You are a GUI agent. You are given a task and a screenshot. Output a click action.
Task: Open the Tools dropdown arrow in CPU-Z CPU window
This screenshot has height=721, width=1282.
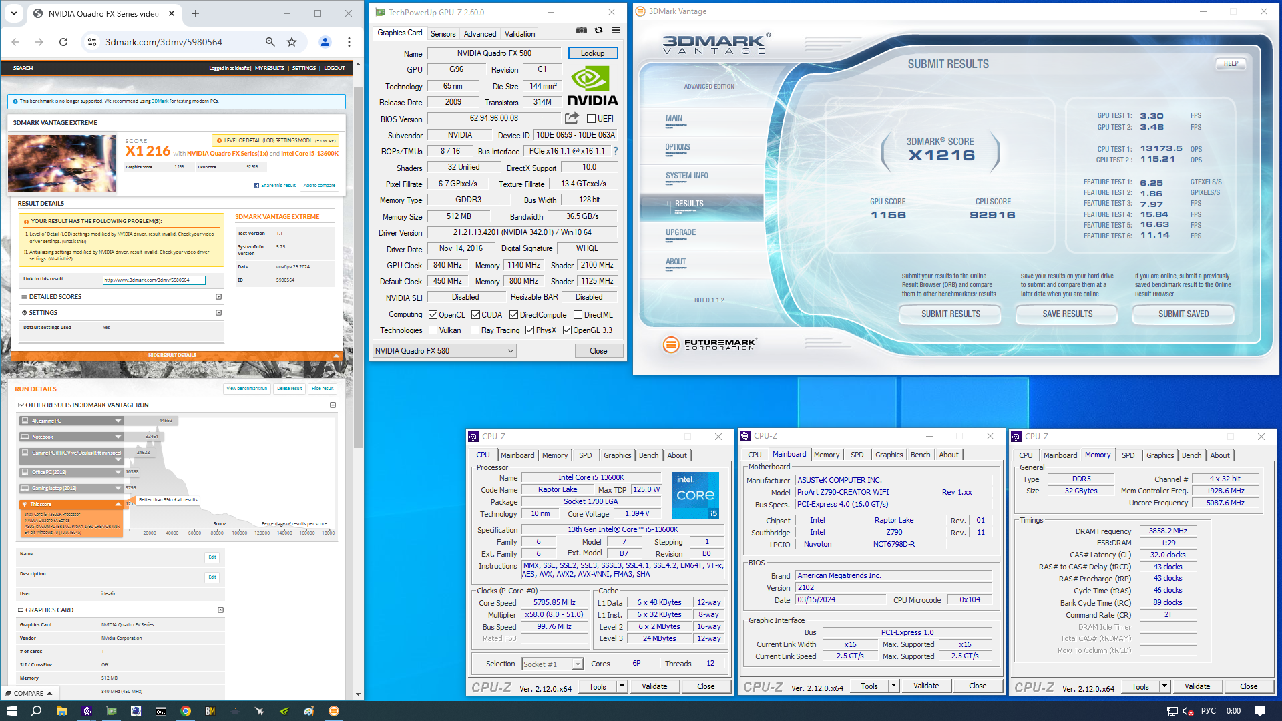click(622, 686)
